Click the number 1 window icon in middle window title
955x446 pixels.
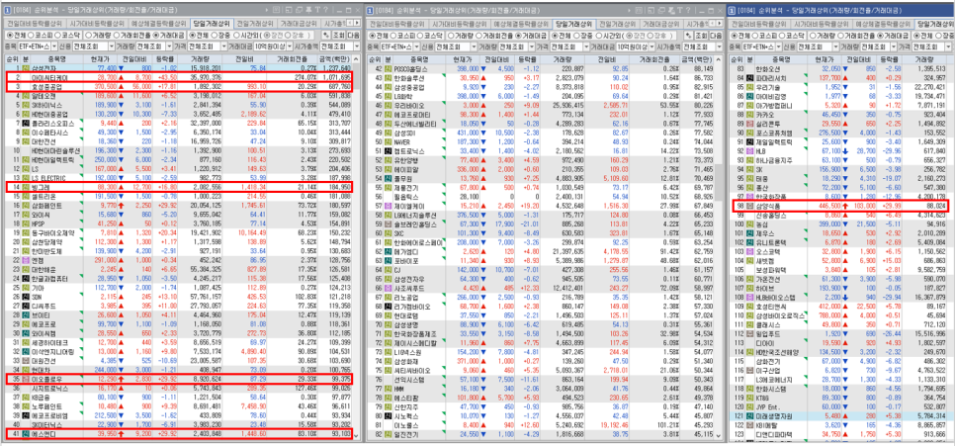click(370, 10)
